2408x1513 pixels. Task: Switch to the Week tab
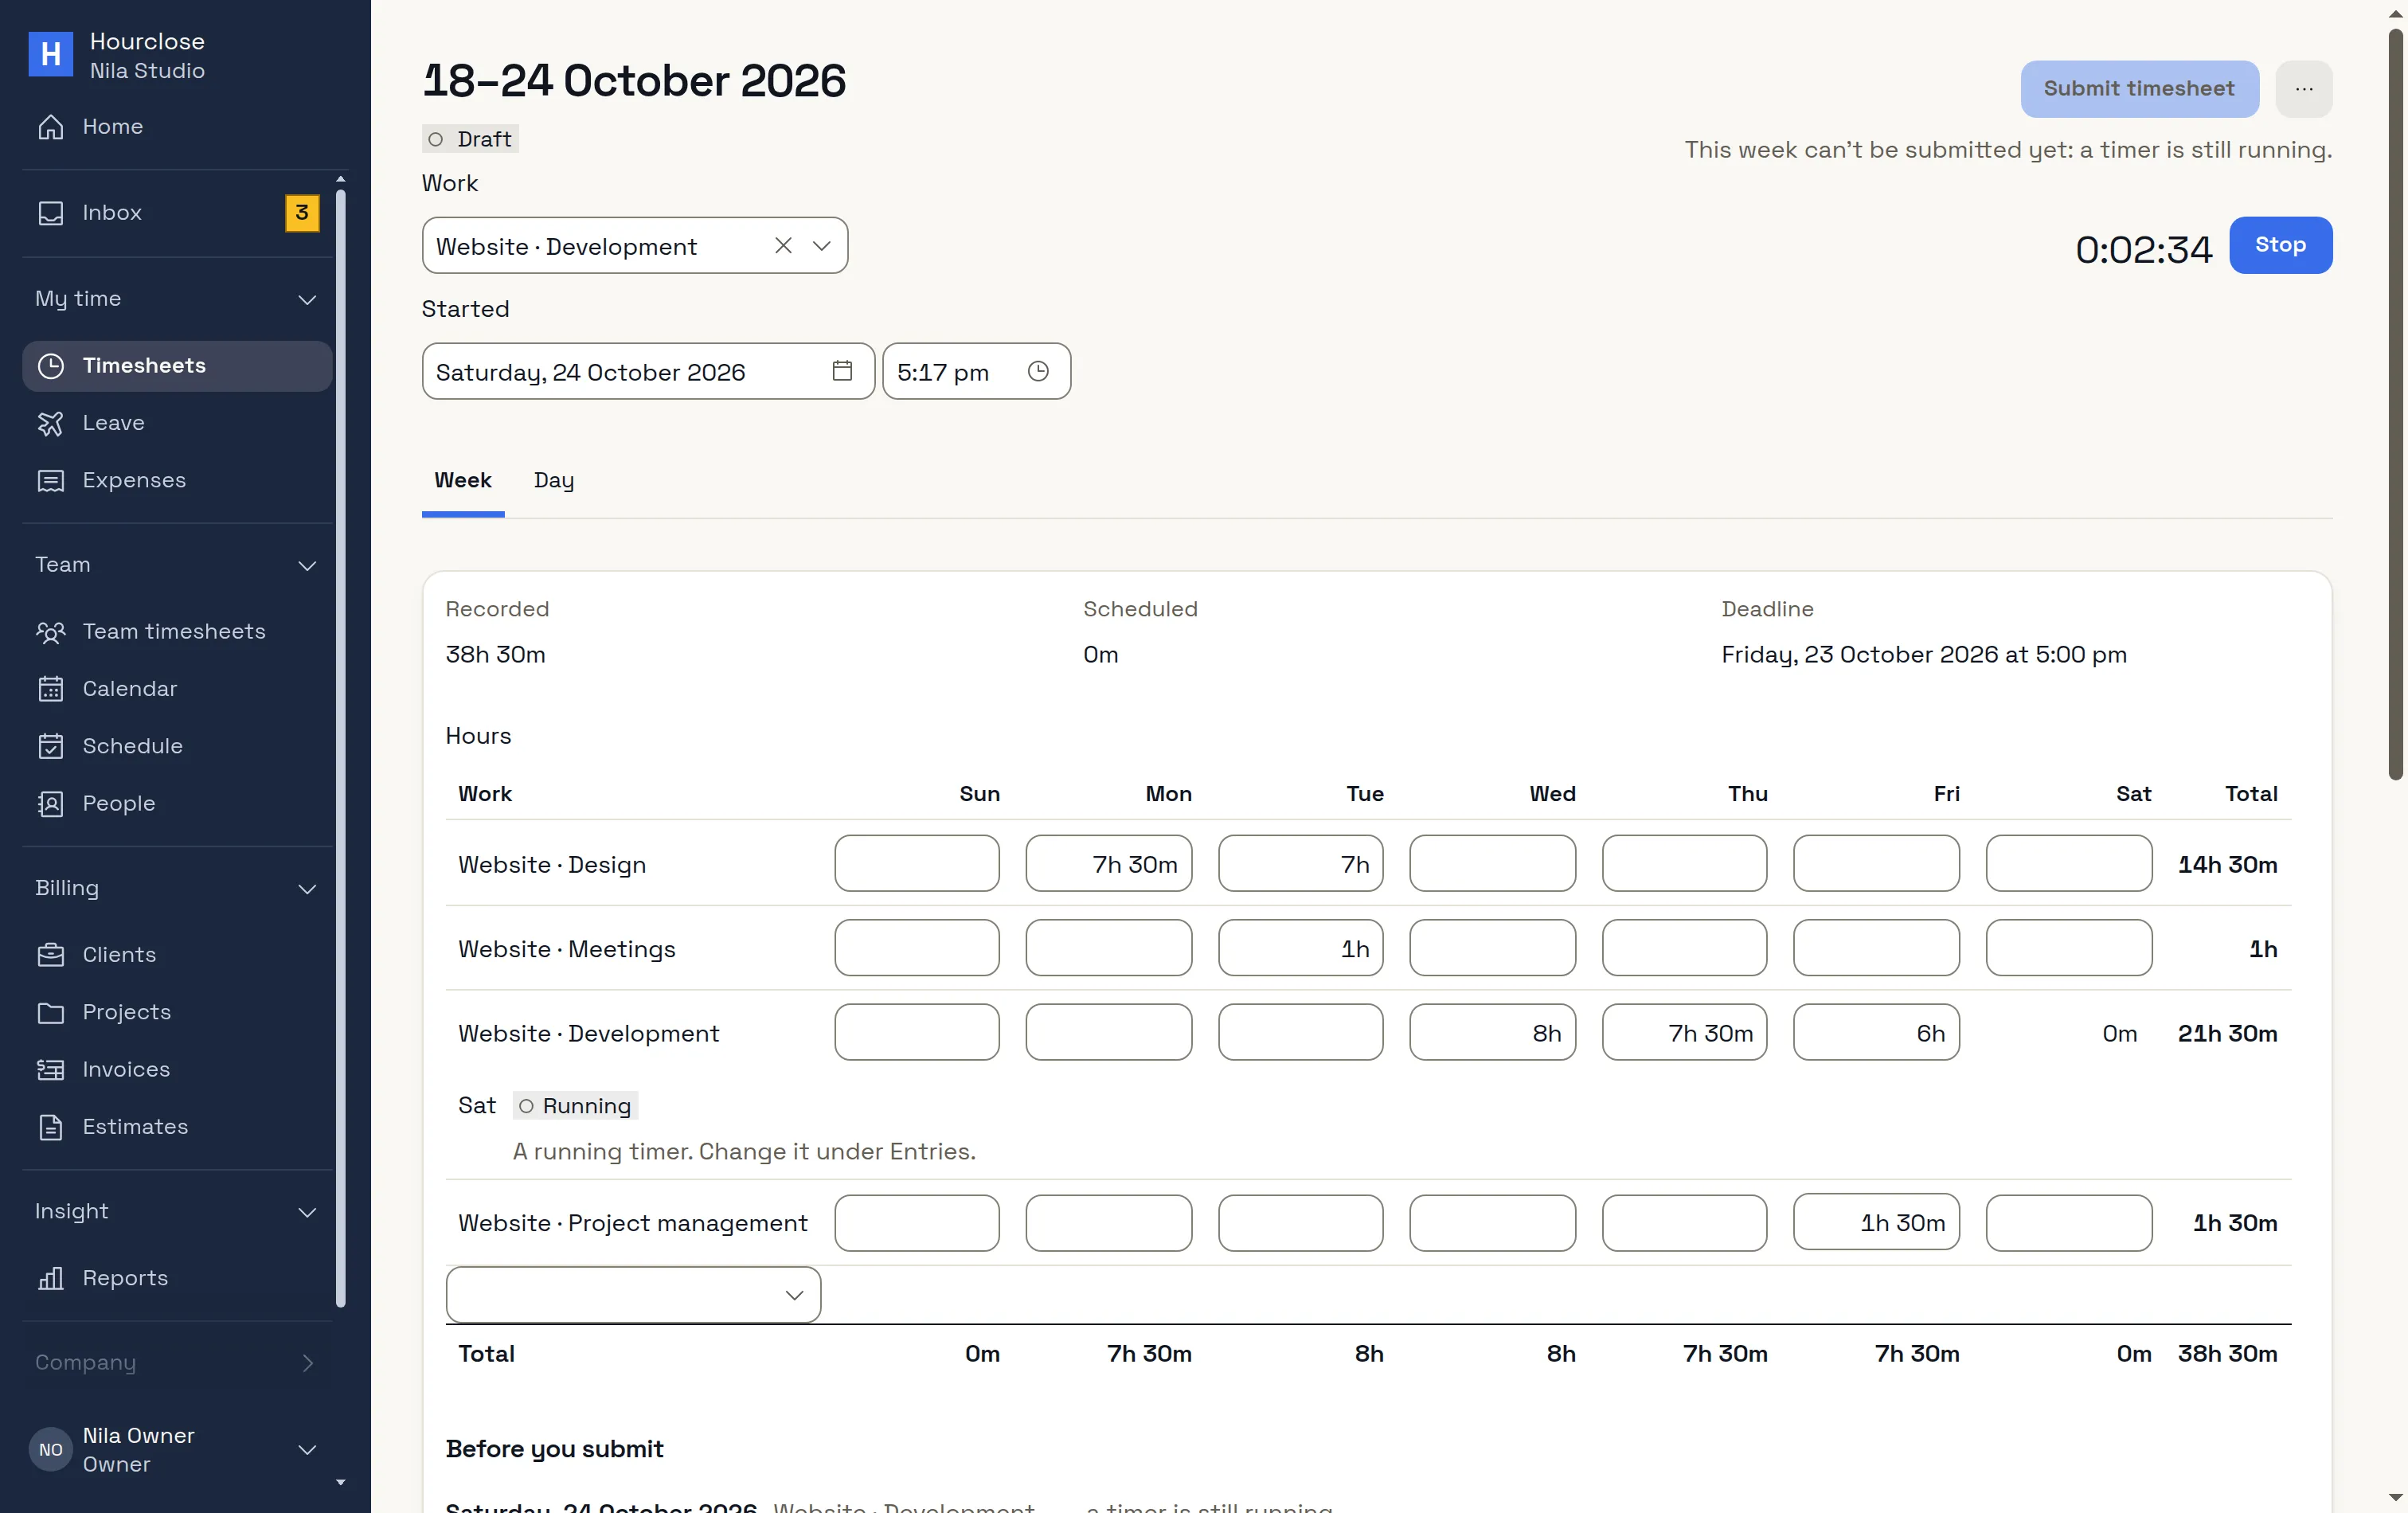pyautogui.click(x=463, y=481)
